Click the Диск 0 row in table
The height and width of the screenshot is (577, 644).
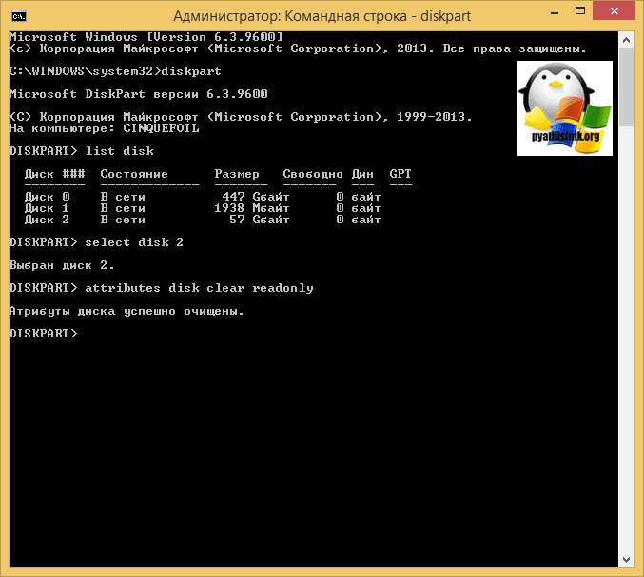[203, 197]
